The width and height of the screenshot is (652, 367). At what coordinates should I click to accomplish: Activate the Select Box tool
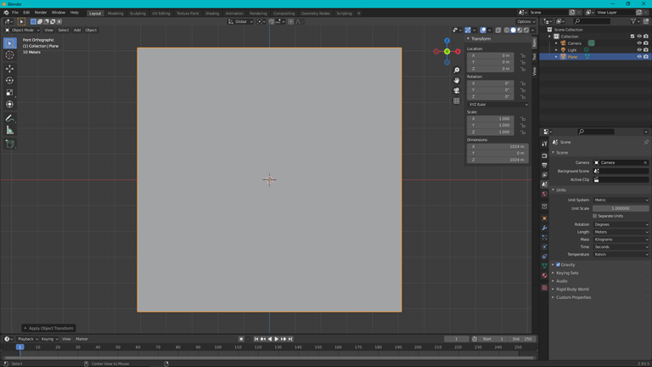point(9,42)
